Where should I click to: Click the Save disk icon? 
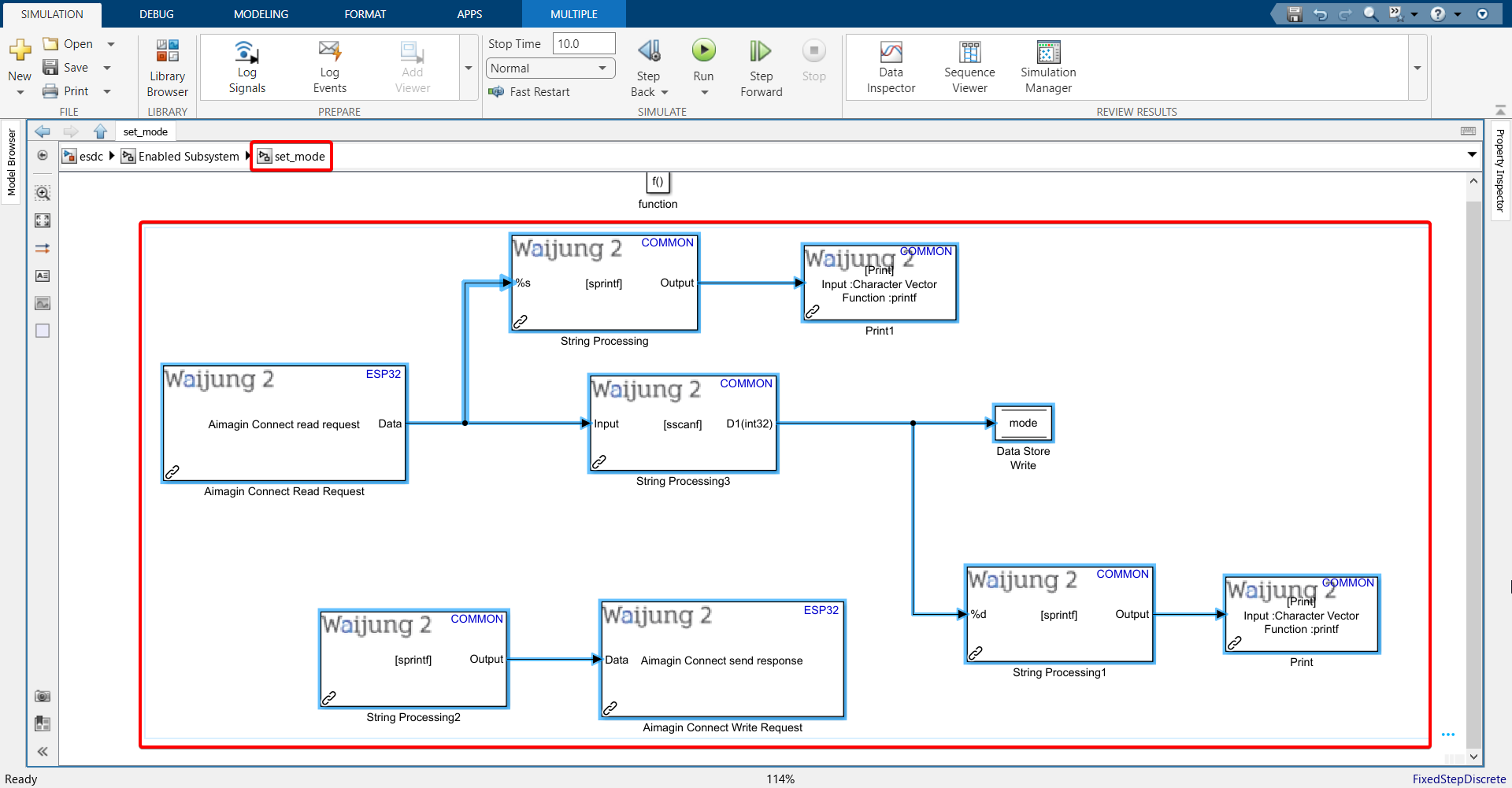50,68
